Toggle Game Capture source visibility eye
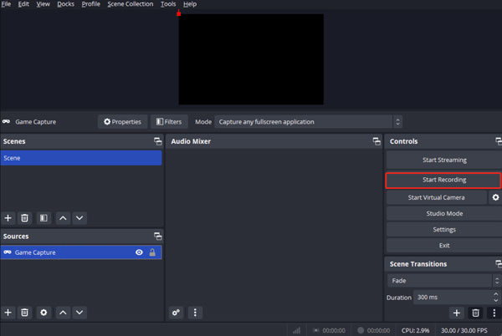 139,252
